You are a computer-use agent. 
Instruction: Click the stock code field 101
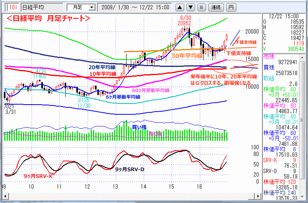click(x=13, y=7)
